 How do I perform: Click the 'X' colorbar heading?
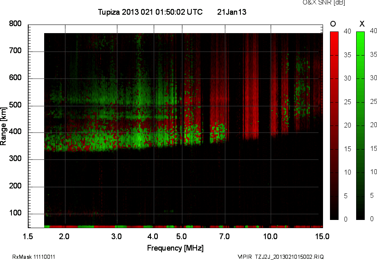pos(362,24)
